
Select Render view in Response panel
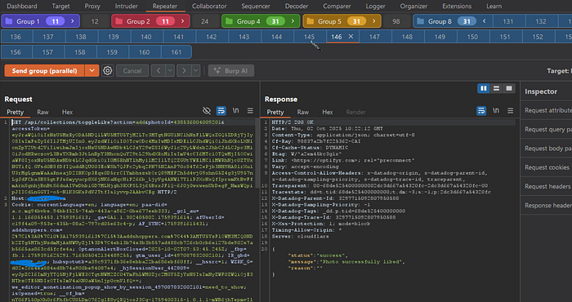pos(355,112)
